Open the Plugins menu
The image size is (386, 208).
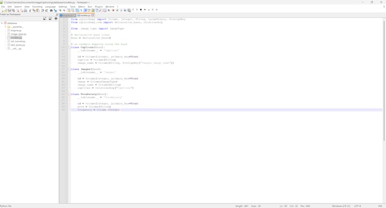[x=99, y=7]
